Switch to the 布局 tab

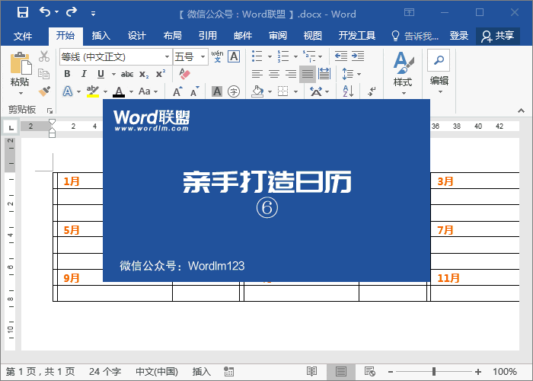[172, 35]
